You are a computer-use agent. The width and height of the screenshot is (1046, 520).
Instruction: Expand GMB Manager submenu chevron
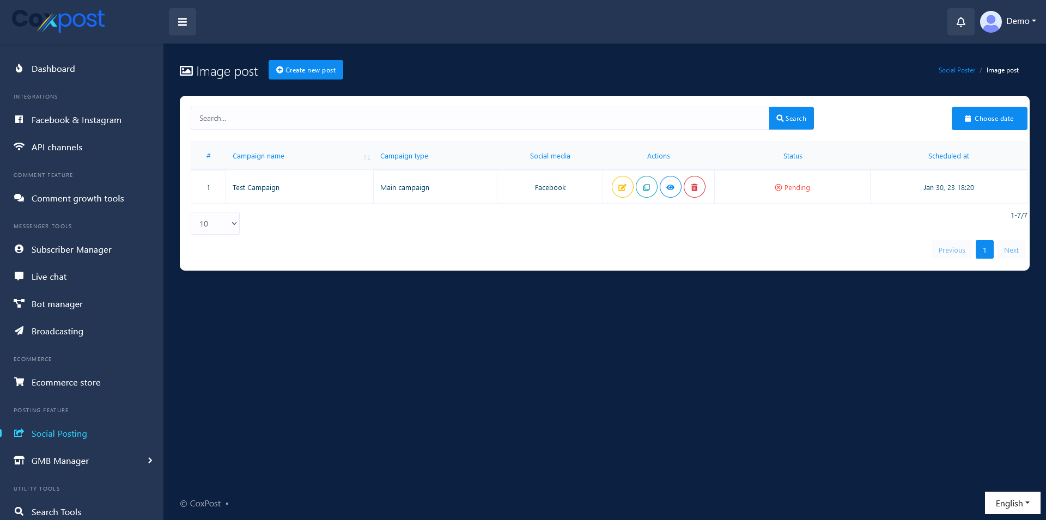point(150,461)
